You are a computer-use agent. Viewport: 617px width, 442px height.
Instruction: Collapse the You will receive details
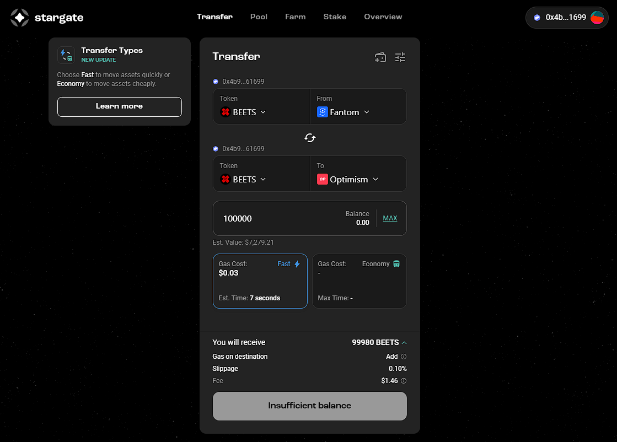point(404,342)
